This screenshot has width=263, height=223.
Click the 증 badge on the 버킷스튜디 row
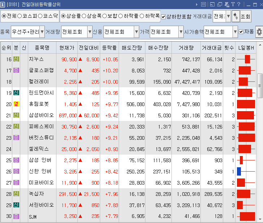(x=16, y=138)
